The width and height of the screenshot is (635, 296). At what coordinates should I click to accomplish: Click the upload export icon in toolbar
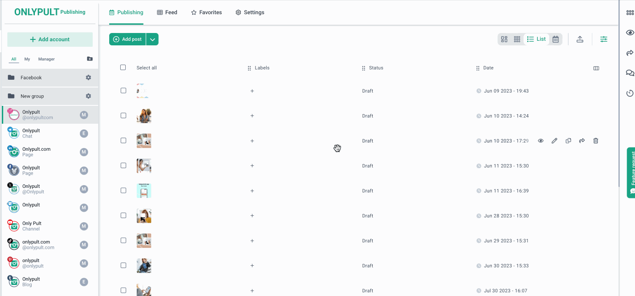[x=580, y=39]
